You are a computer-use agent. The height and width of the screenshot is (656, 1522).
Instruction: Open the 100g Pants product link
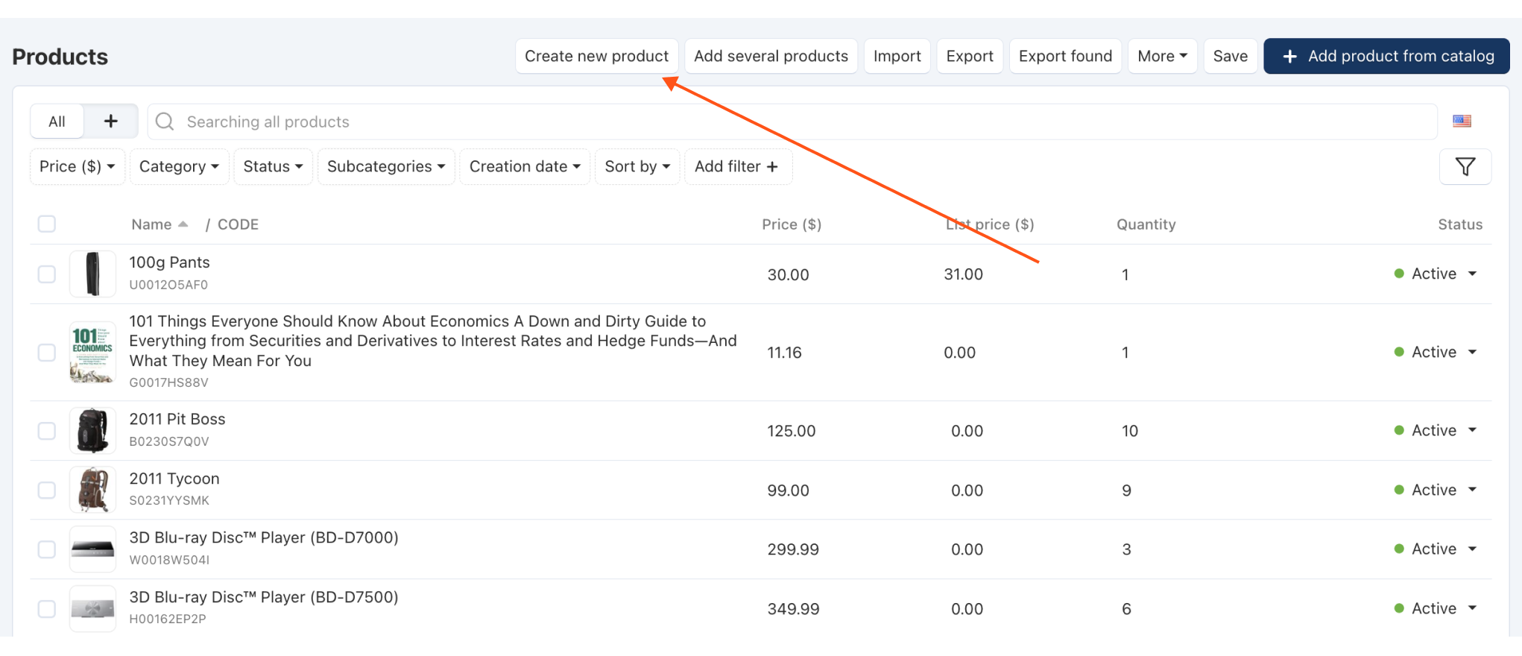tap(169, 262)
